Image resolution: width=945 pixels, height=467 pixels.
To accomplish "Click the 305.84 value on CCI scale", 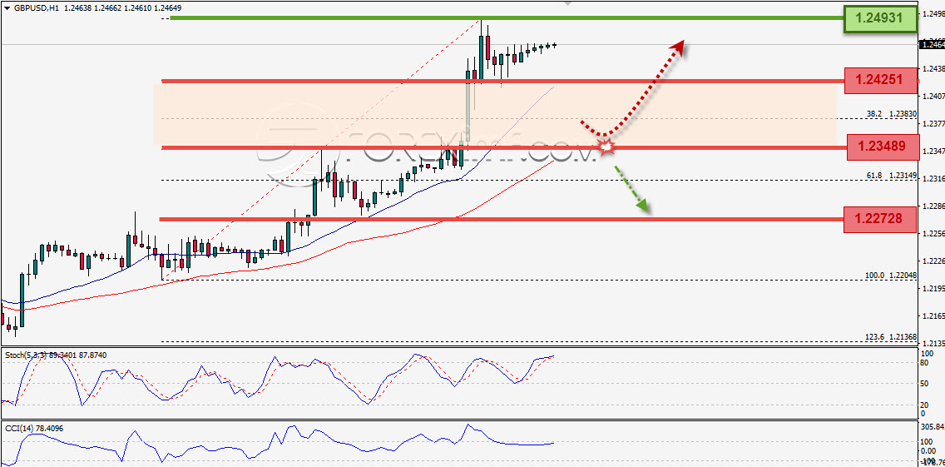I will pyautogui.click(x=932, y=425).
